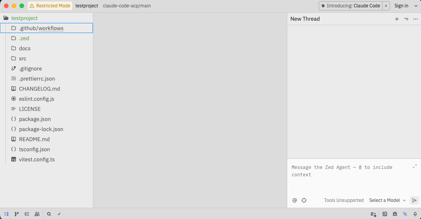Open diagnostics checkmark in status bar
This screenshot has height=219, width=421.
59,214
